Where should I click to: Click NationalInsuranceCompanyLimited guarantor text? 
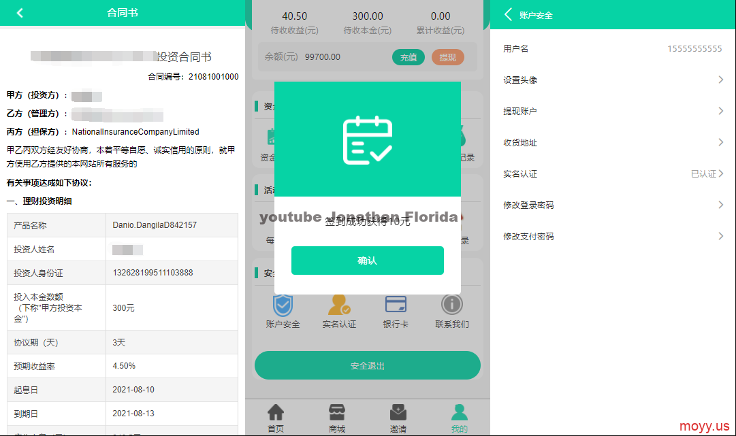pyautogui.click(x=135, y=132)
